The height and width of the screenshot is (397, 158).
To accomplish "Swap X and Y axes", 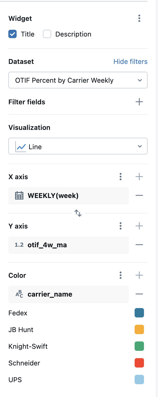I will pyautogui.click(x=78, y=213).
